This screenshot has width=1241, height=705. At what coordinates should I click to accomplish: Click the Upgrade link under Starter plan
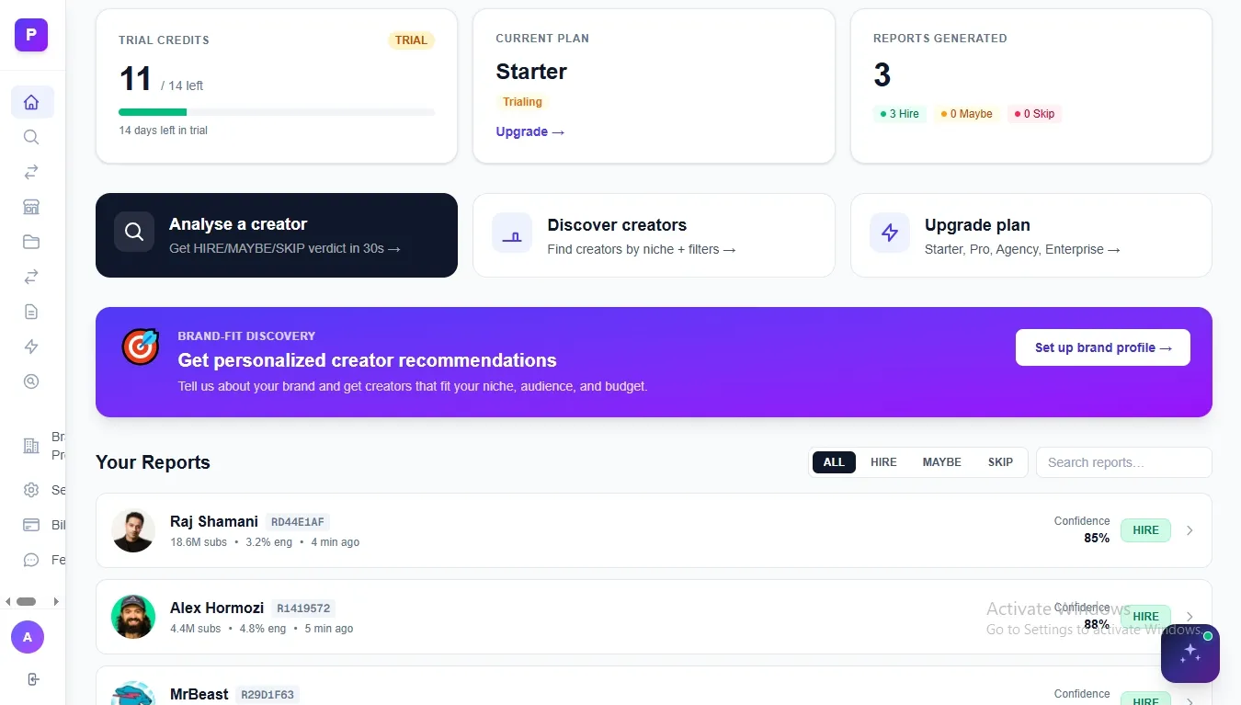(x=530, y=131)
